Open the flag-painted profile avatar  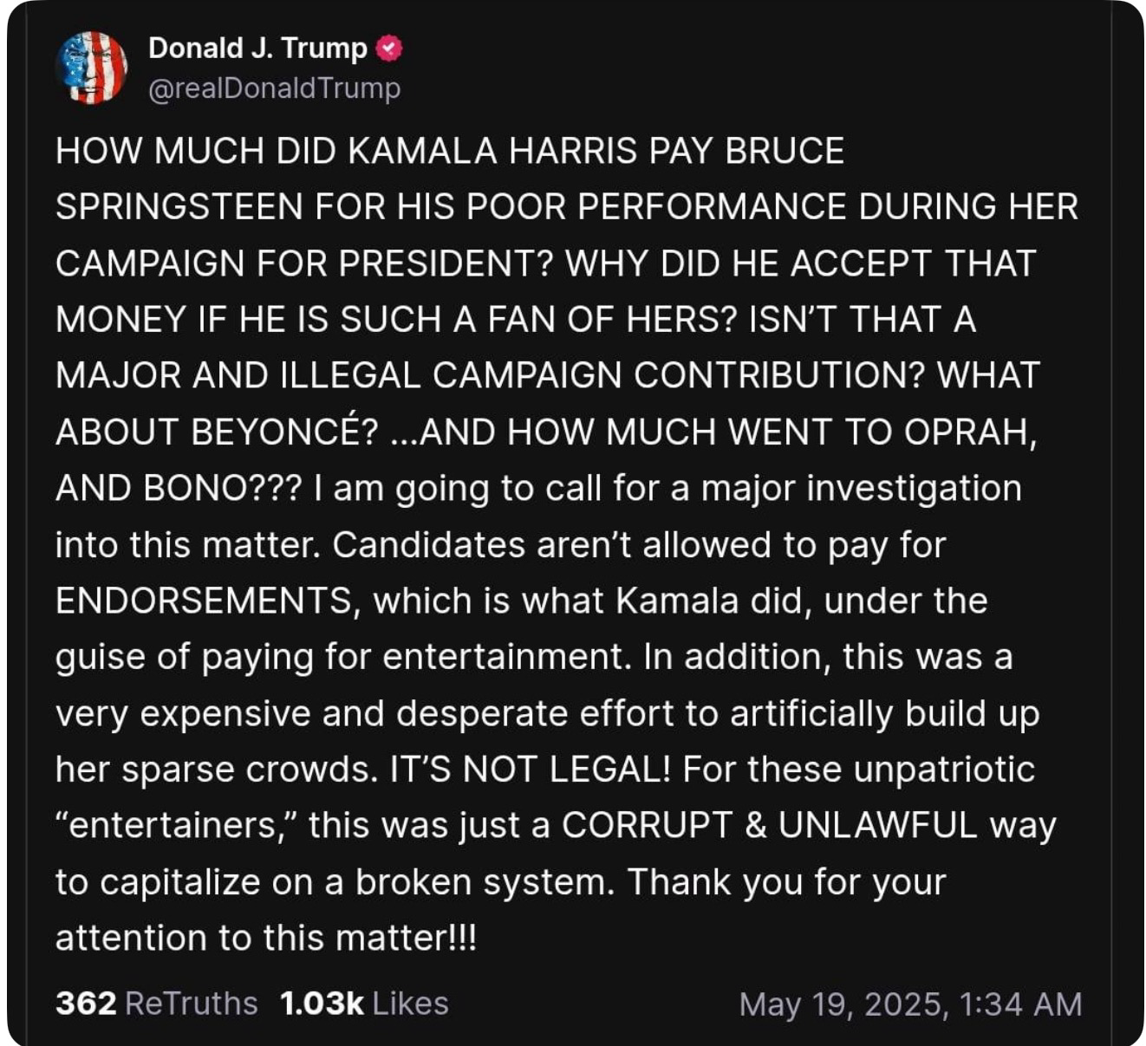91,68
